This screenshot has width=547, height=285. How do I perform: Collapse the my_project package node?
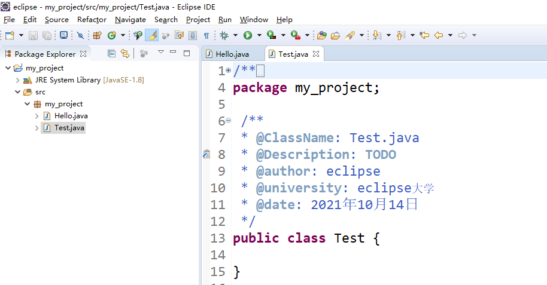[27, 104]
